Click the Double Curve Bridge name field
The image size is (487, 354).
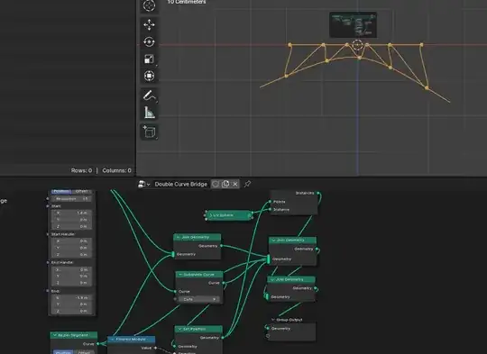(180, 185)
